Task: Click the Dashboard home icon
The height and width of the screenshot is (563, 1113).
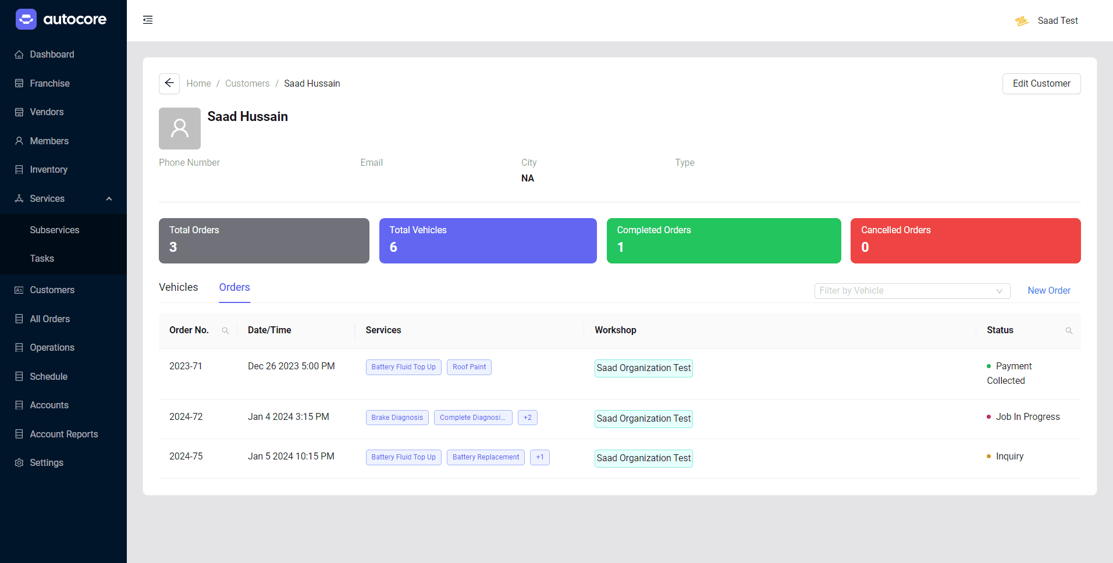Action: [19, 55]
